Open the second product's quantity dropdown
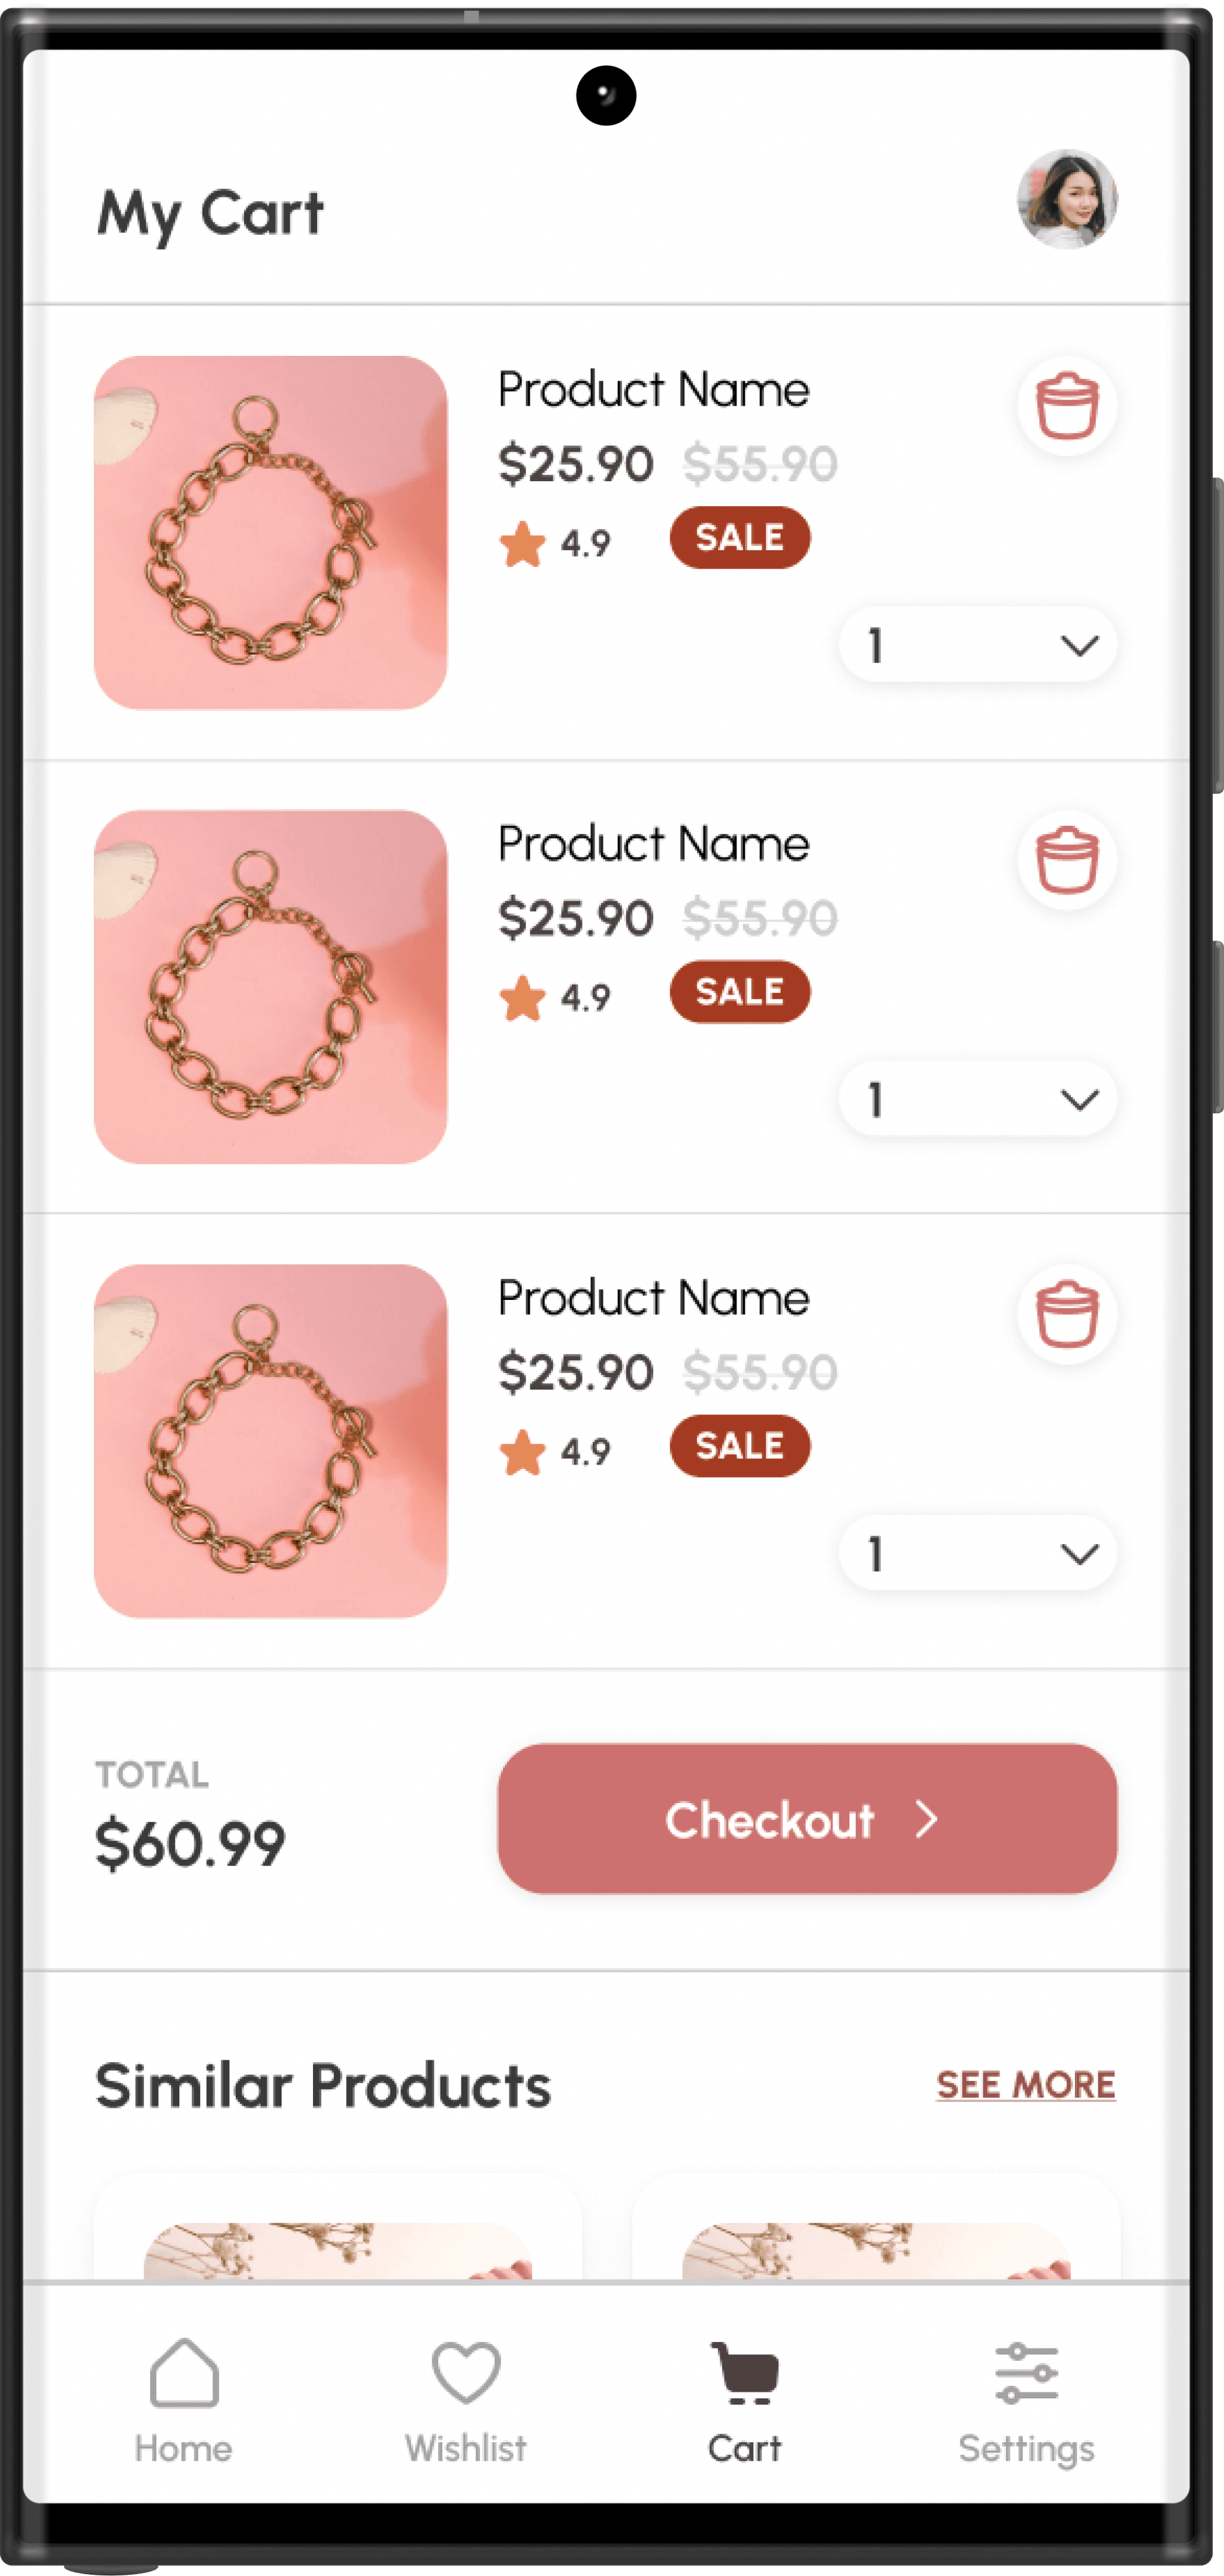This screenshot has height=2576, width=1224. (x=978, y=1099)
